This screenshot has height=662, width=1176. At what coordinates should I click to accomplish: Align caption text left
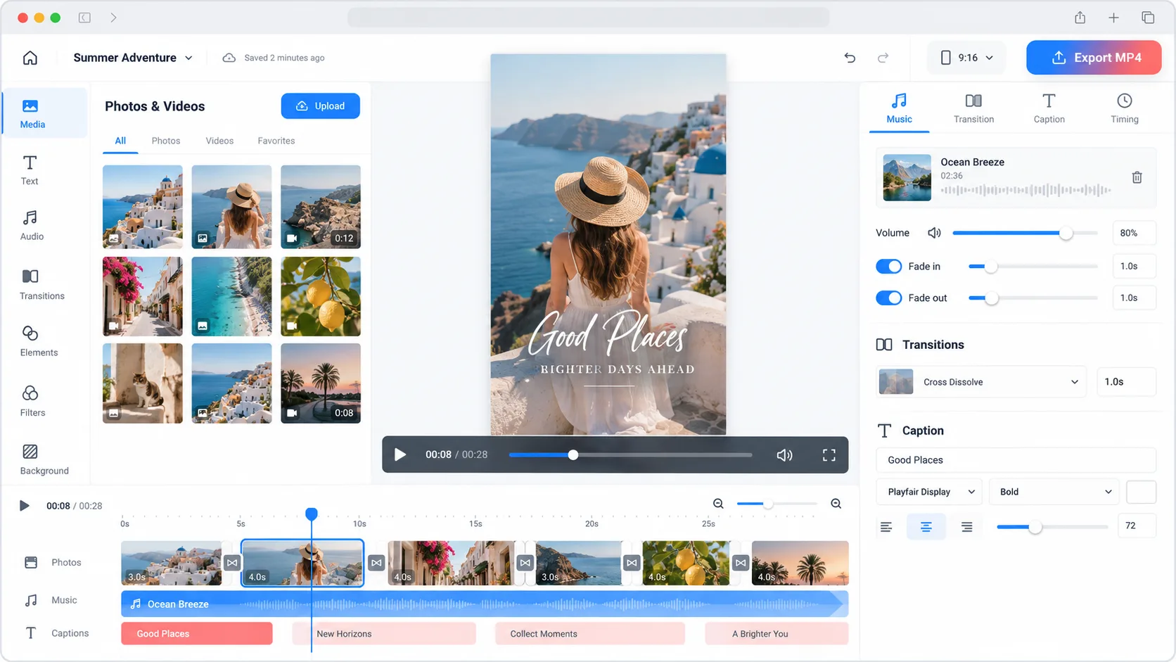coord(886,527)
